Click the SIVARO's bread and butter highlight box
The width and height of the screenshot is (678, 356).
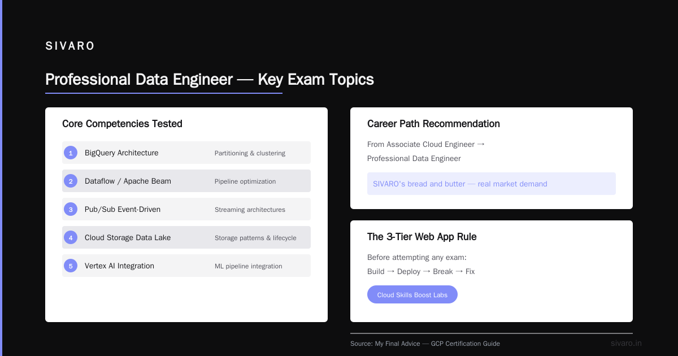[x=492, y=184]
